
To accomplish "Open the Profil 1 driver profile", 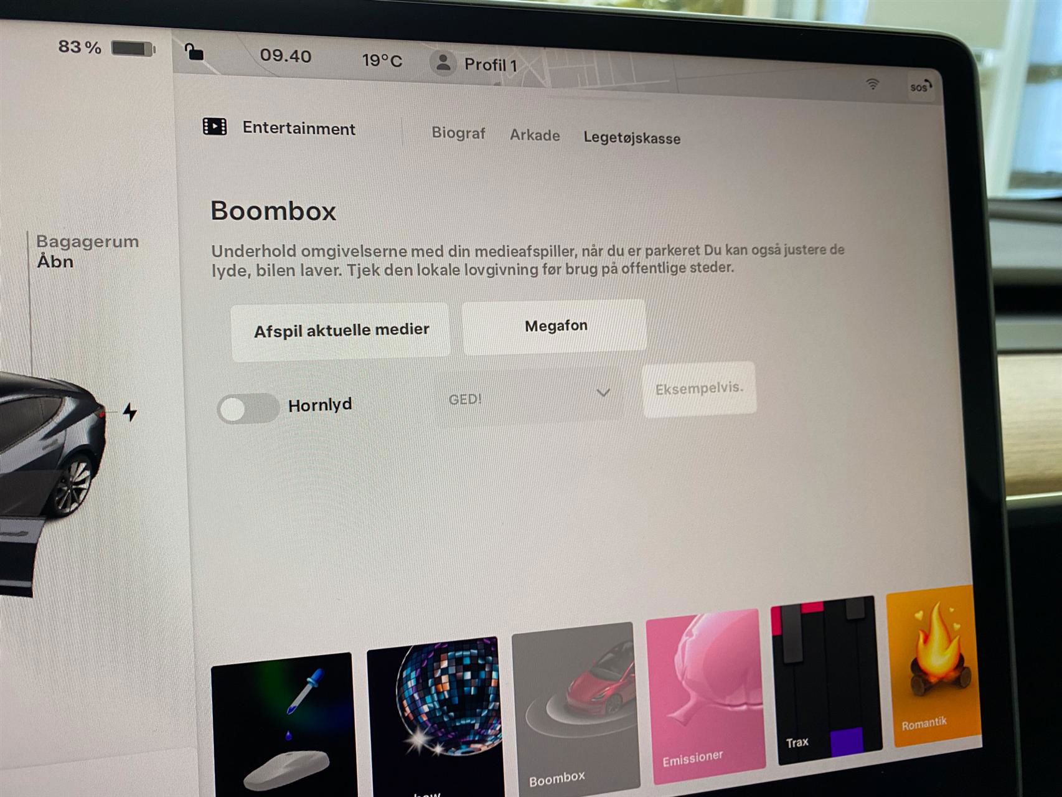I will click(x=474, y=64).
